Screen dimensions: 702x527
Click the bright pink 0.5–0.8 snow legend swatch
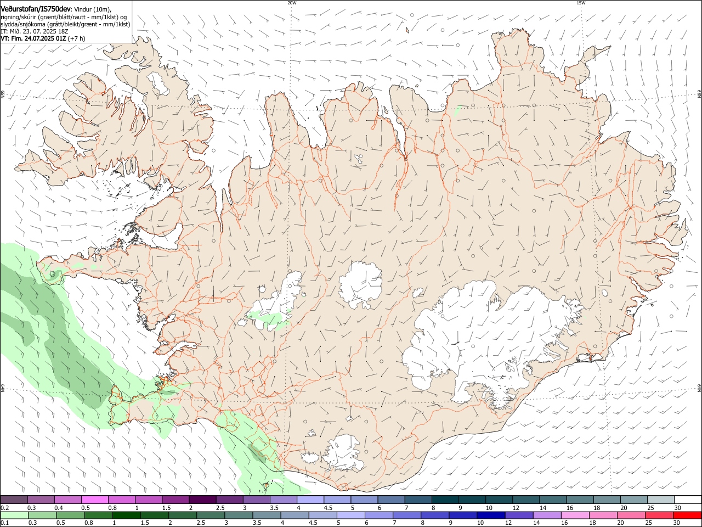point(95,500)
